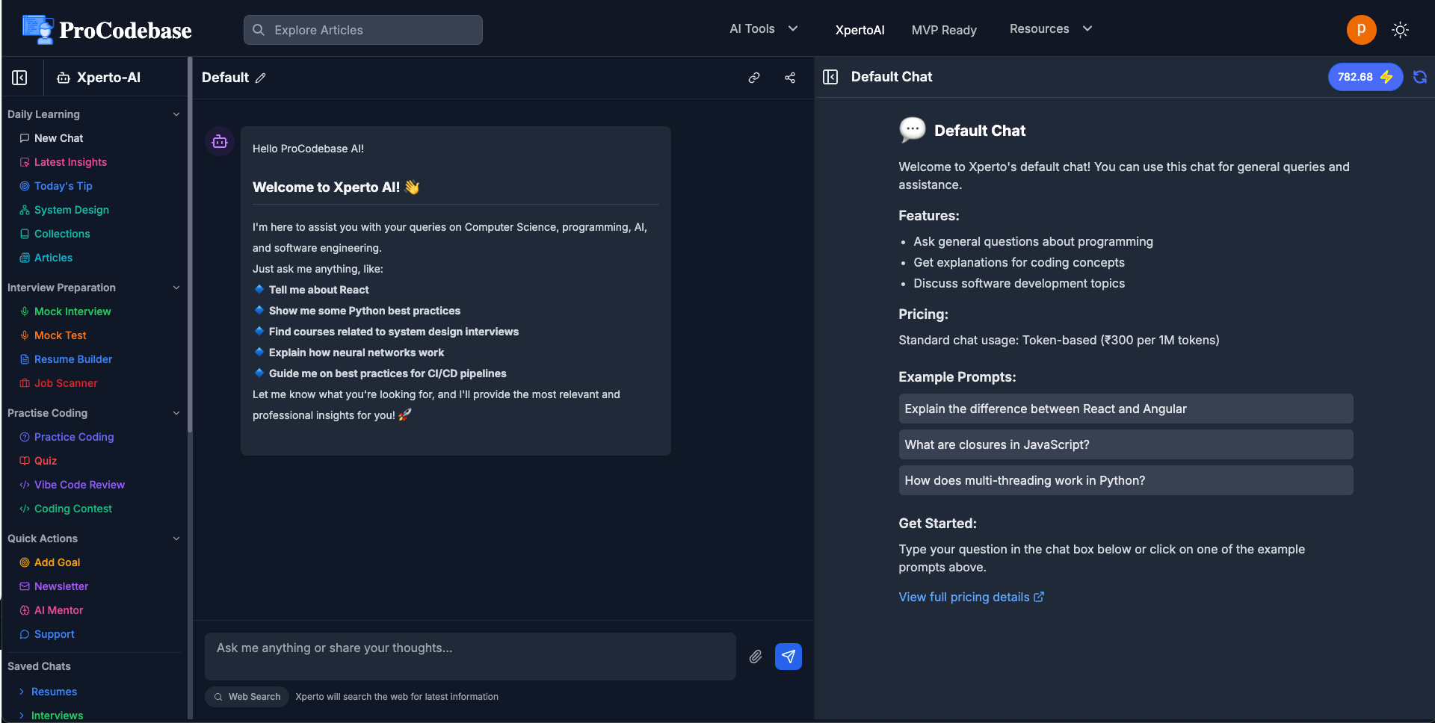1435x723 pixels.
Task: Select the React and Angular example prompt
Action: point(1126,409)
